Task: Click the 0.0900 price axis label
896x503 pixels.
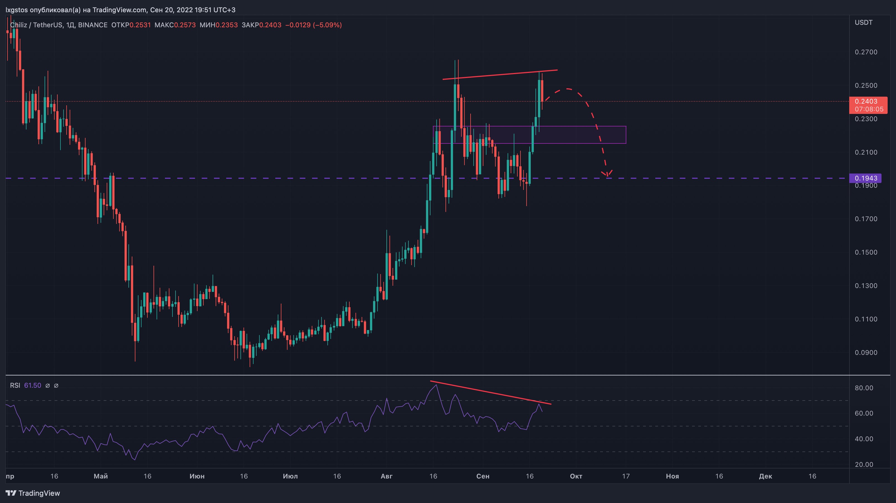Action: [x=866, y=353]
